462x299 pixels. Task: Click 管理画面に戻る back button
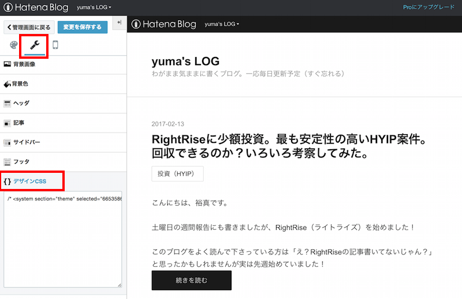click(x=29, y=27)
